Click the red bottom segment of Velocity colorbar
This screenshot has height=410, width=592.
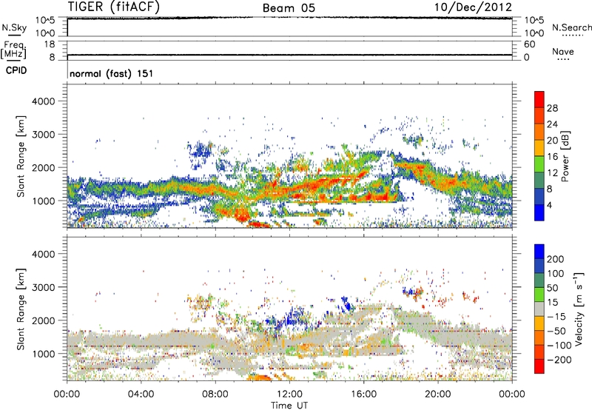tap(539, 366)
